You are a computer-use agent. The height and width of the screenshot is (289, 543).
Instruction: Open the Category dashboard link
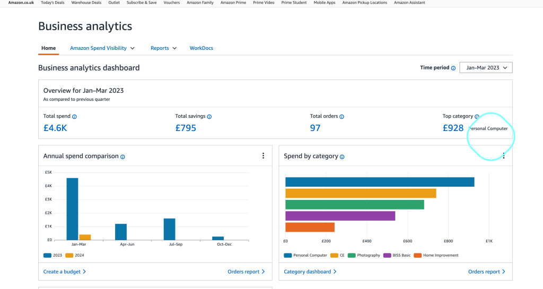(310, 272)
